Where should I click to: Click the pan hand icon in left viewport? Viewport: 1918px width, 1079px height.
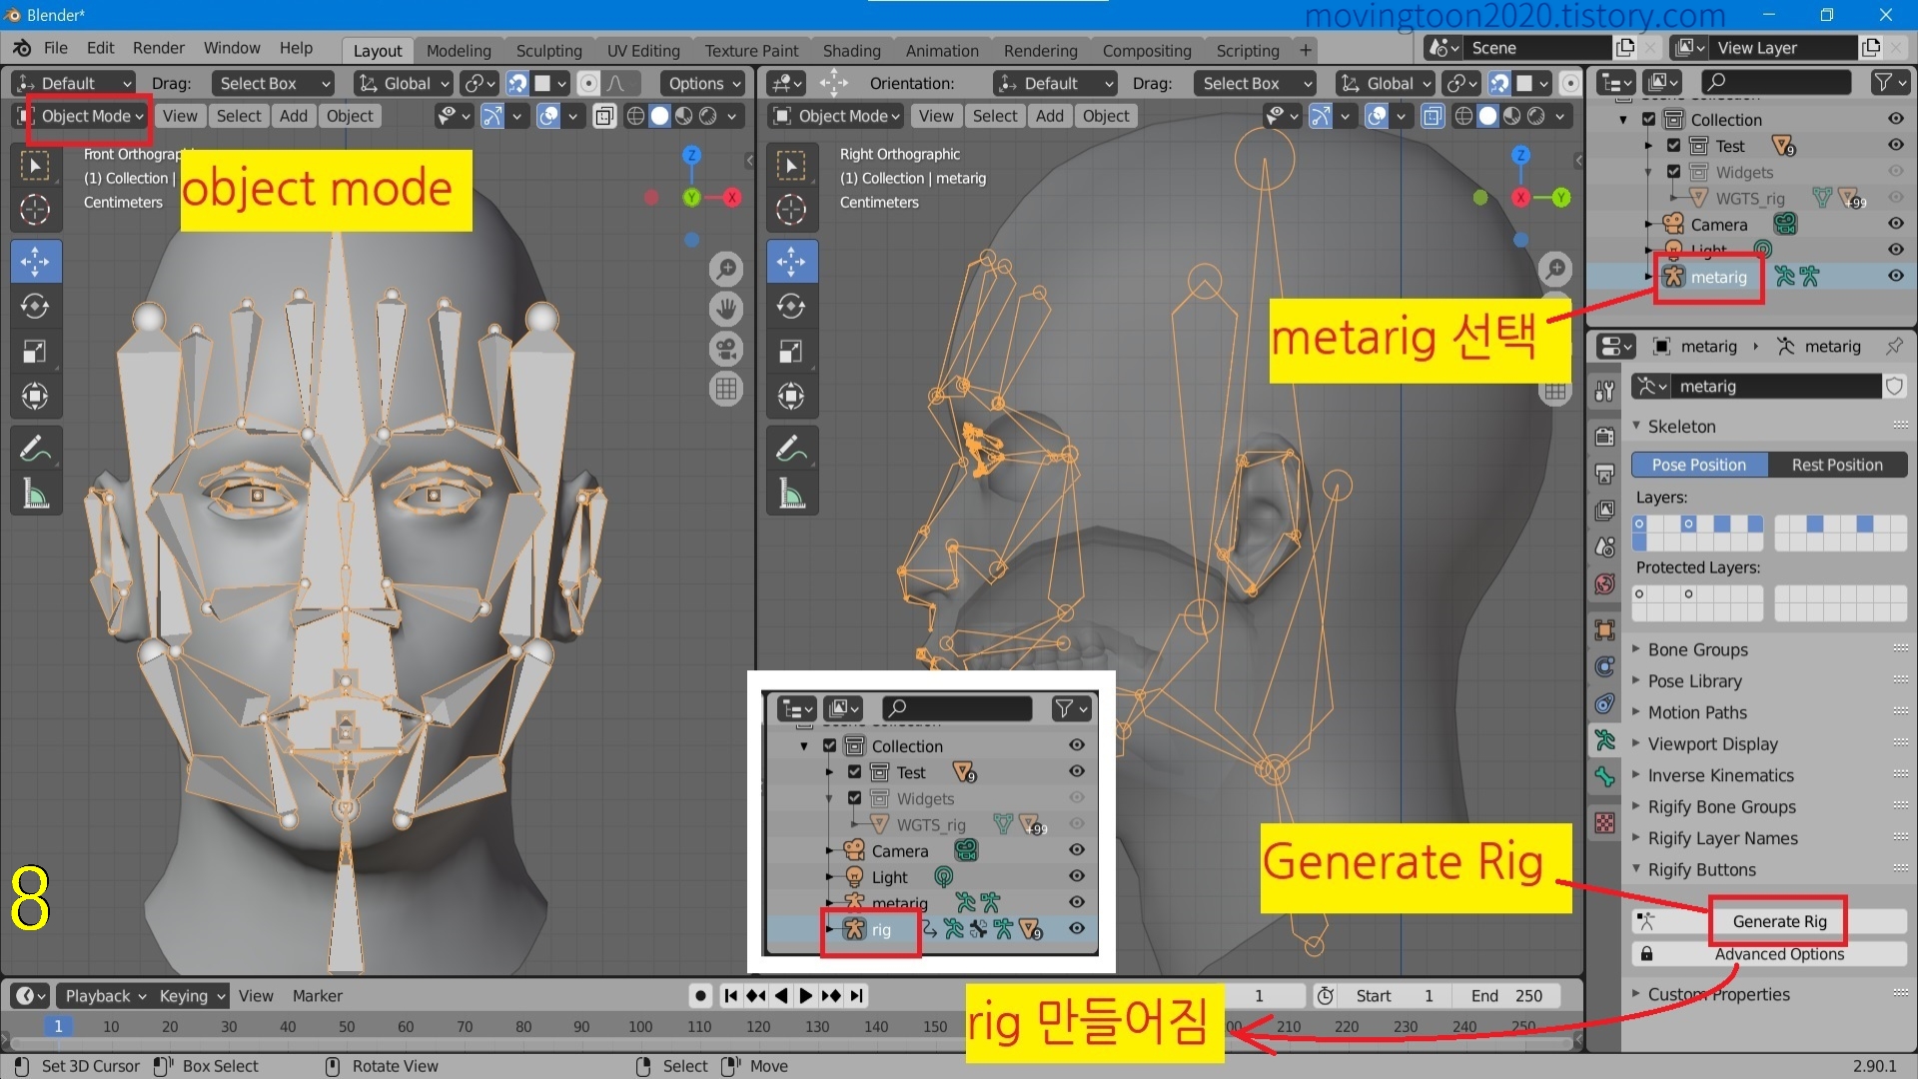point(726,309)
